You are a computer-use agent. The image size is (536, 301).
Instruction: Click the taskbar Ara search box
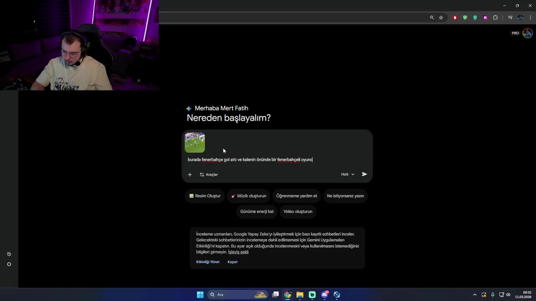pyautogui.click(x=238, y=295)
